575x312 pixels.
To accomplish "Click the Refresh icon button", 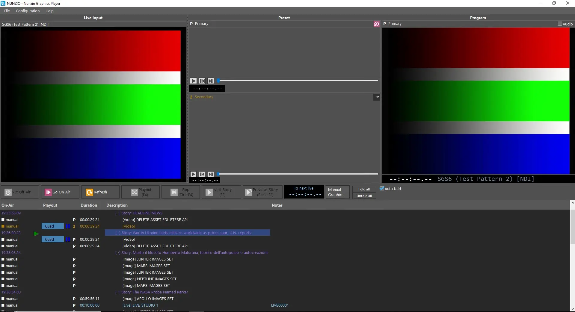I will (89, 192).
